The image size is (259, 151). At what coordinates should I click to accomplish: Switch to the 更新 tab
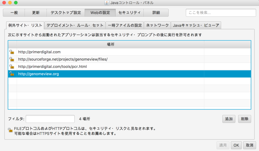(36, 13)
